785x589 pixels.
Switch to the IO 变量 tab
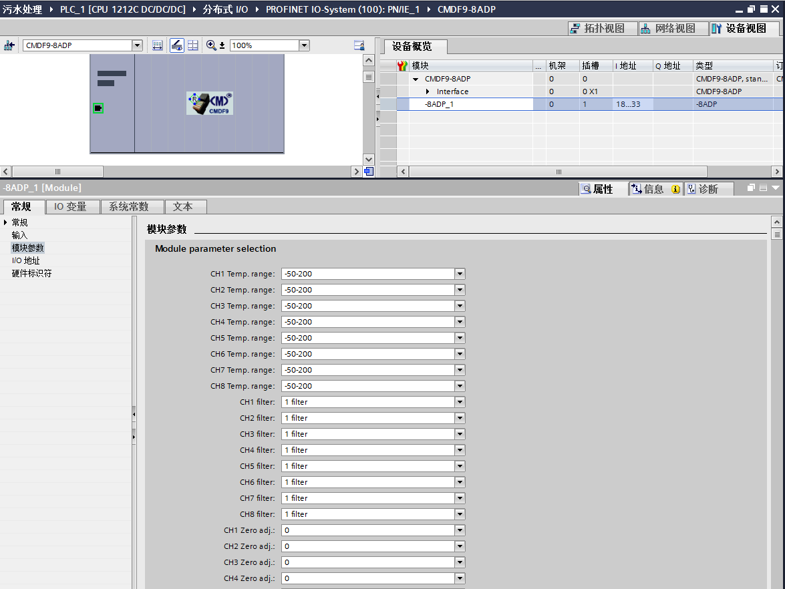[x=71, y=207]
